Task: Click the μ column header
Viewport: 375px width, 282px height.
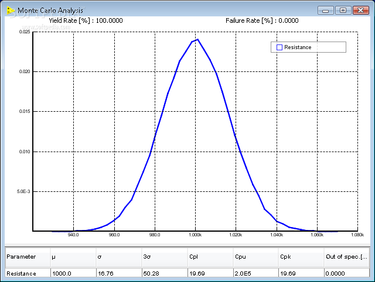Action: [73, 257]
